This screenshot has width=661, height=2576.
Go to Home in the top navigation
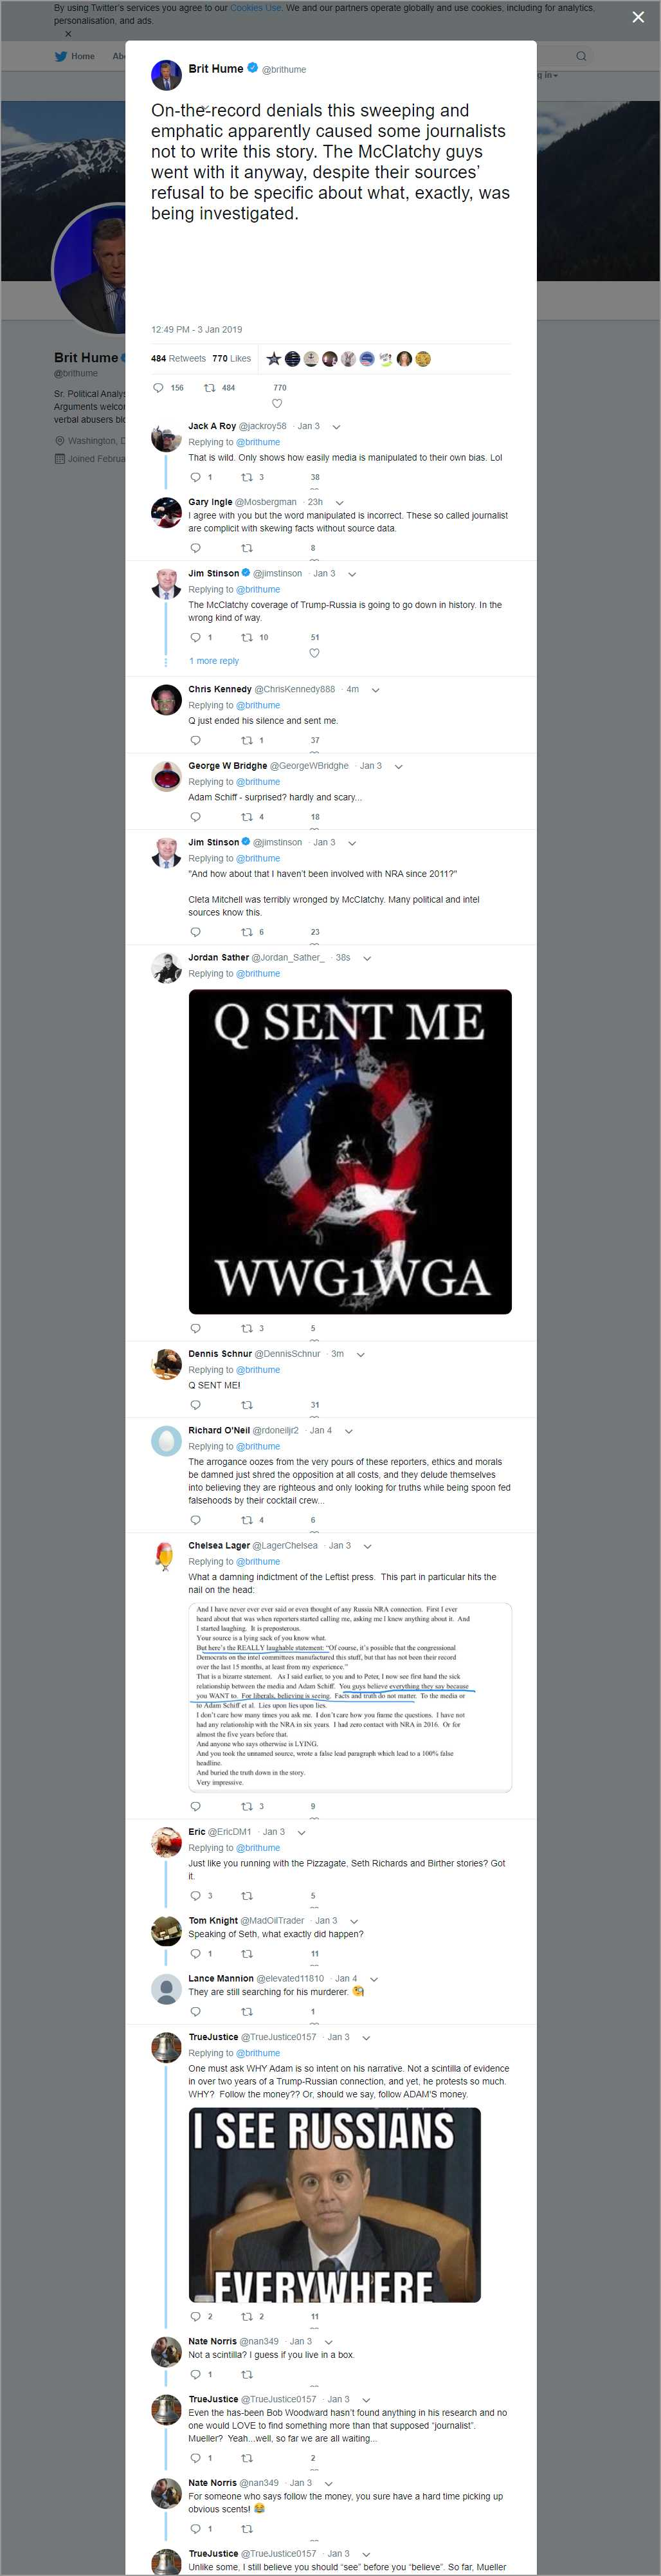pos(75,56)
